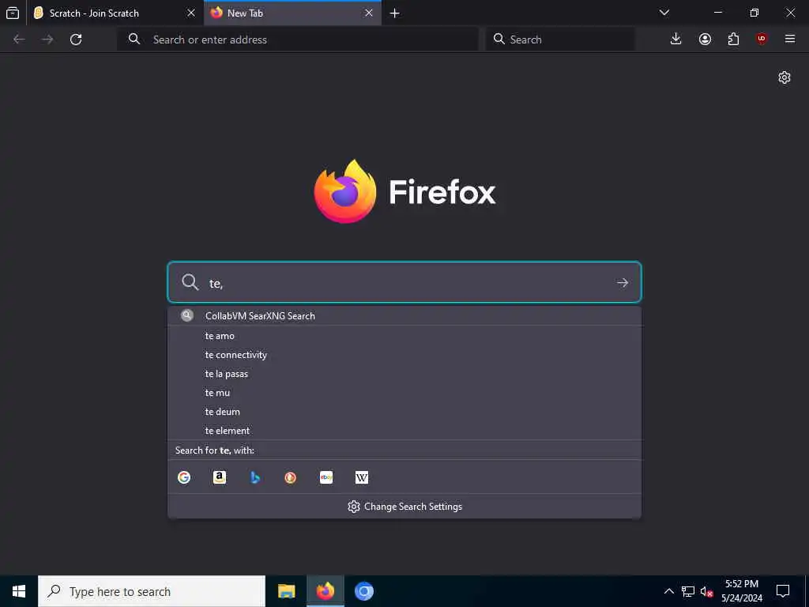Search te, with Bing icon
This screenshot has height=607, width=809.
tap(255, 477)
